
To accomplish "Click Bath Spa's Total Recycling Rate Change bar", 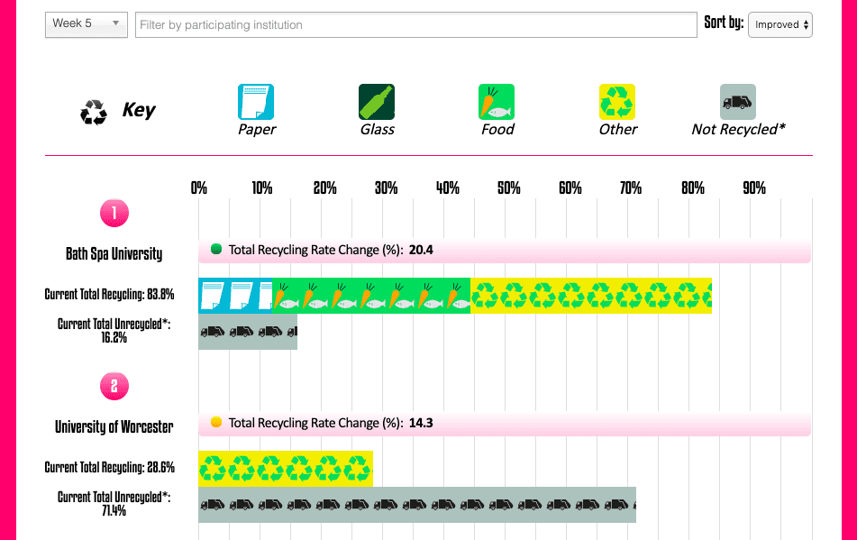I will pyautogui.click(x=505, y=250).
